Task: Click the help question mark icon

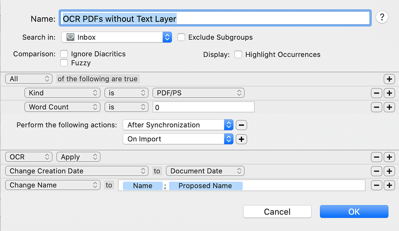Action: [382, 17]
